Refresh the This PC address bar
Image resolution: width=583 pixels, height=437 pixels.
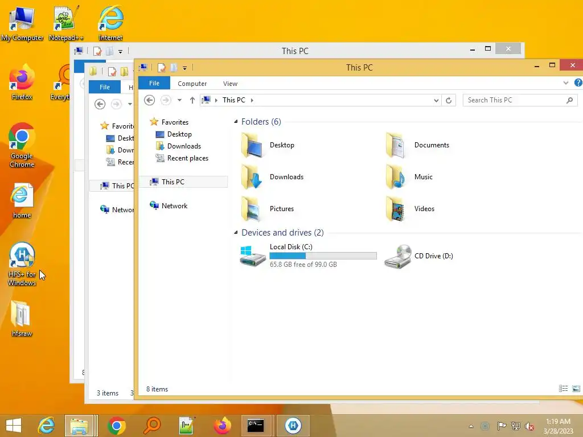449,100
